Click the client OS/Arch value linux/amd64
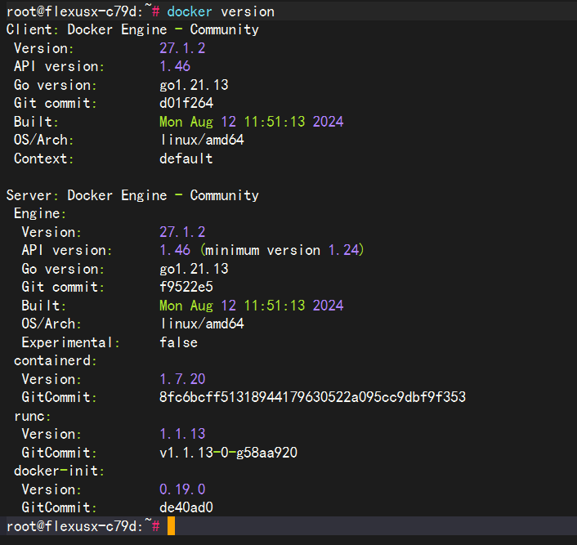Image resolution: width=577 pixels, height=545 pixels. pos(202,140)
